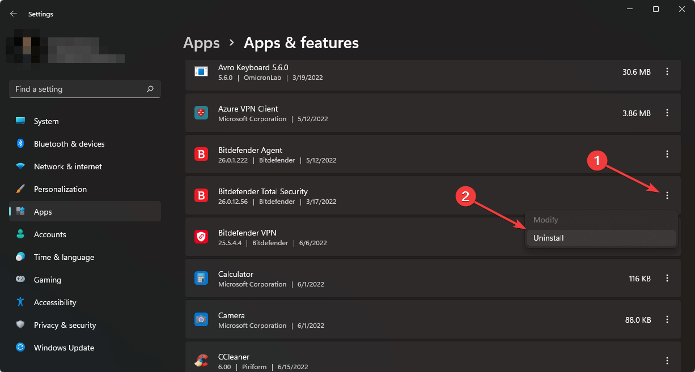Open more options for Bitdefender Total Security
695x372 pixels.
(x=667, y=195)
